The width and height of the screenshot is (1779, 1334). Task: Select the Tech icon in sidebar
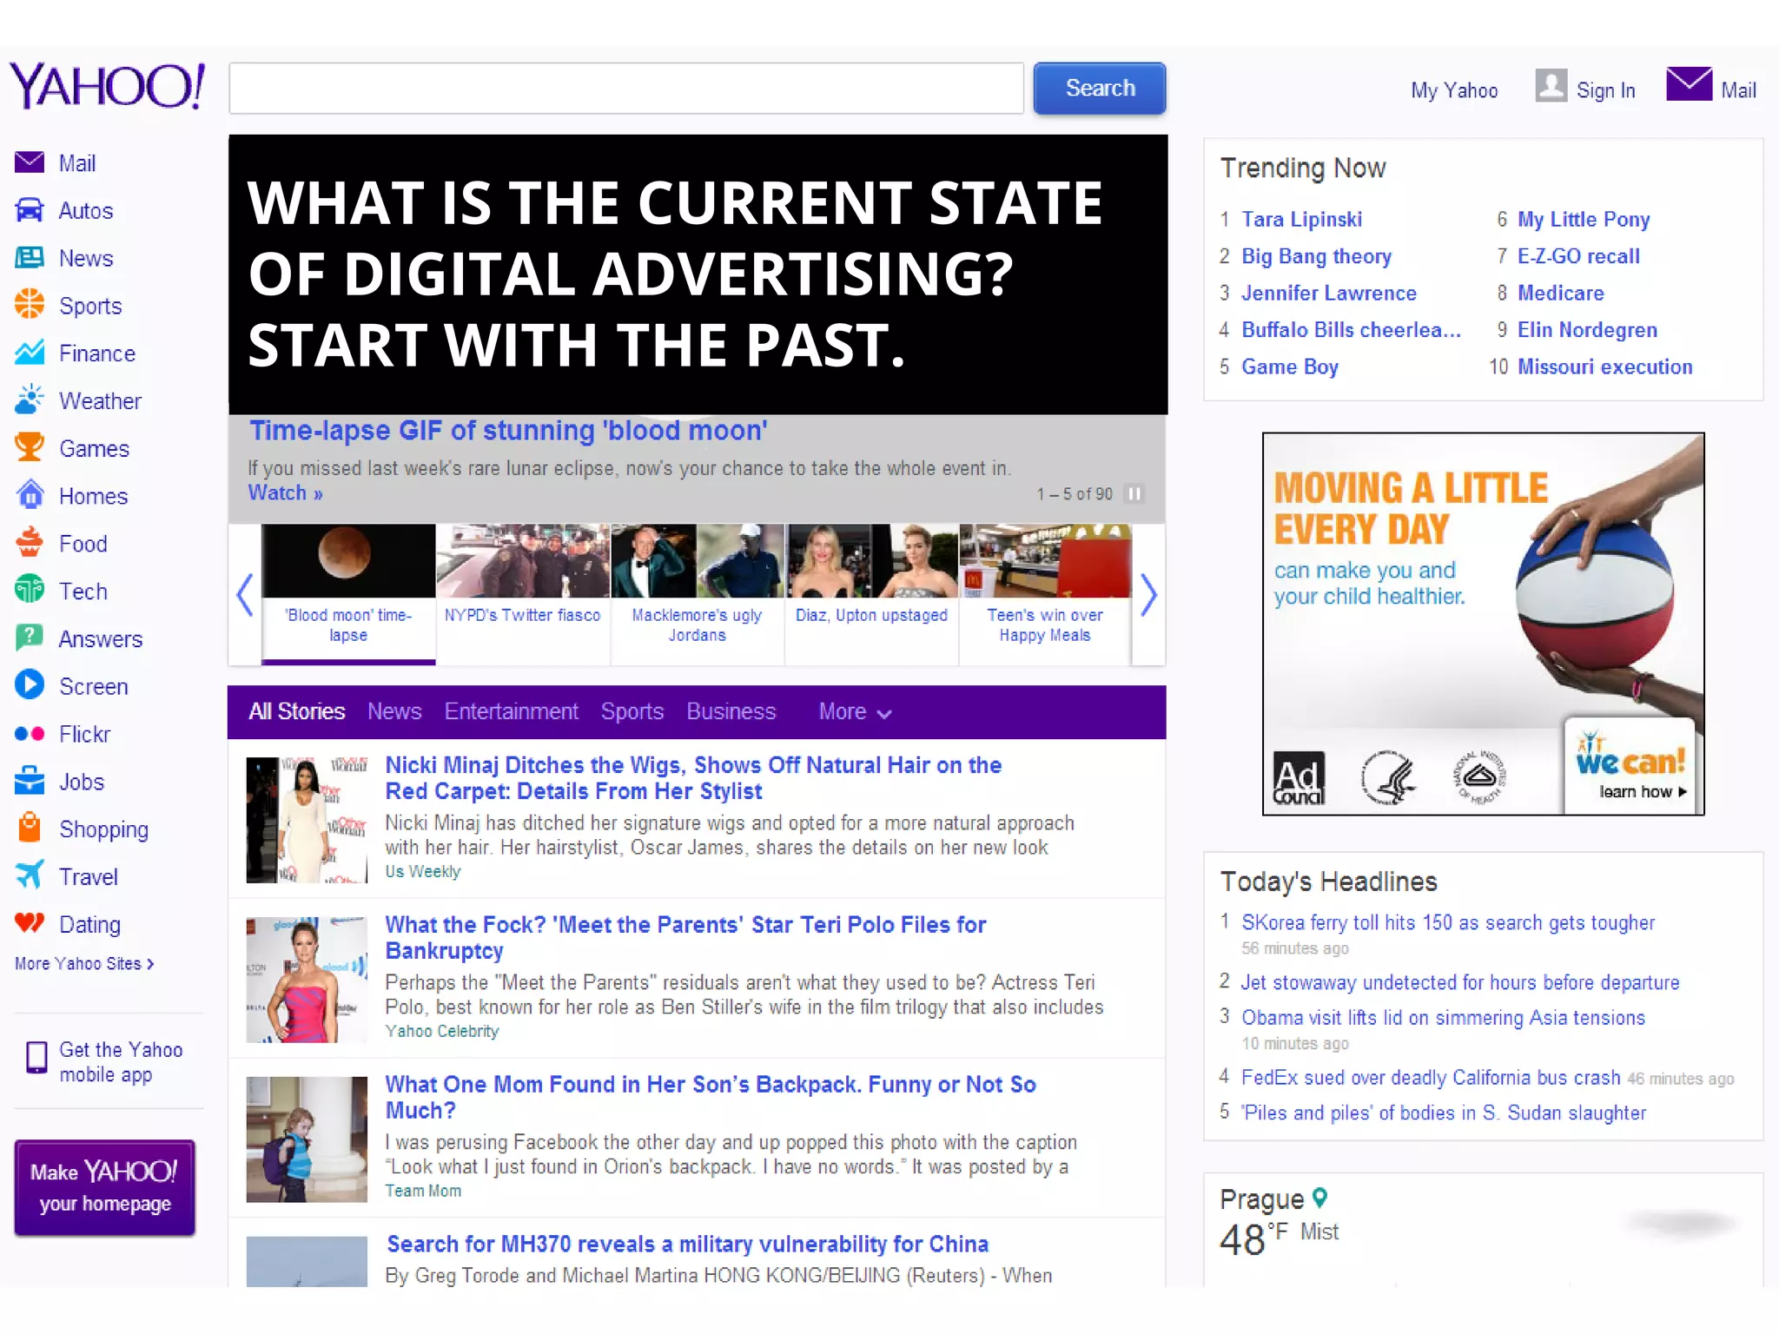click(x=30, y=590)
